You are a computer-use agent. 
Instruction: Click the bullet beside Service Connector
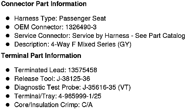pos(8,36)
